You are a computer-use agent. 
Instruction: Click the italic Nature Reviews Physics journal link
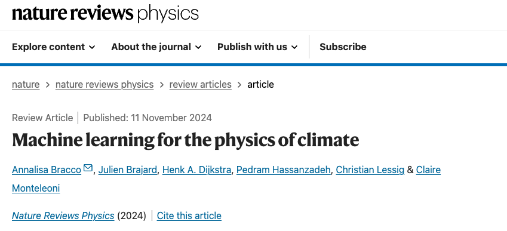click(63, 215)
